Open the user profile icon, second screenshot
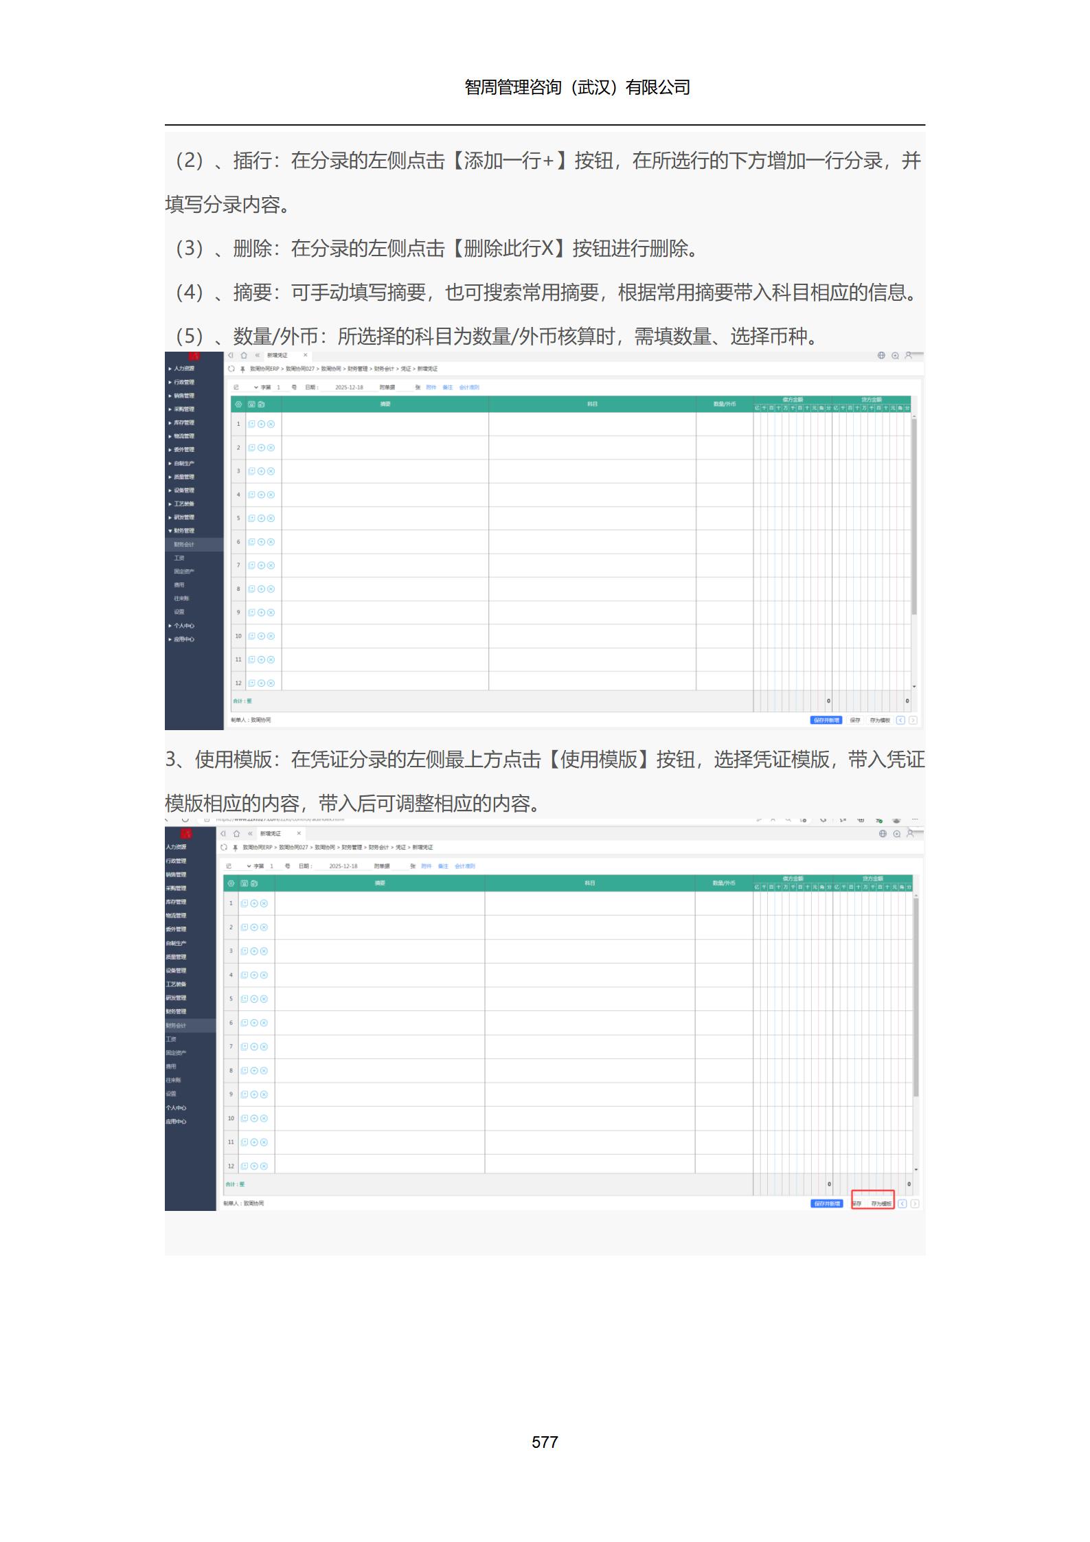 click(910, 832)
